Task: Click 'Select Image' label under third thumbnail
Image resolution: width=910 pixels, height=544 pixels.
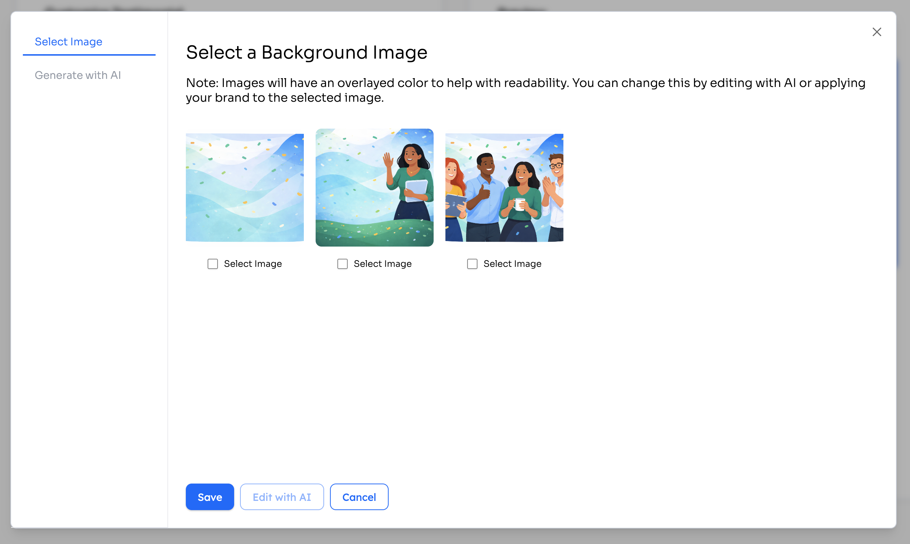Action: [x=513, y=264]
